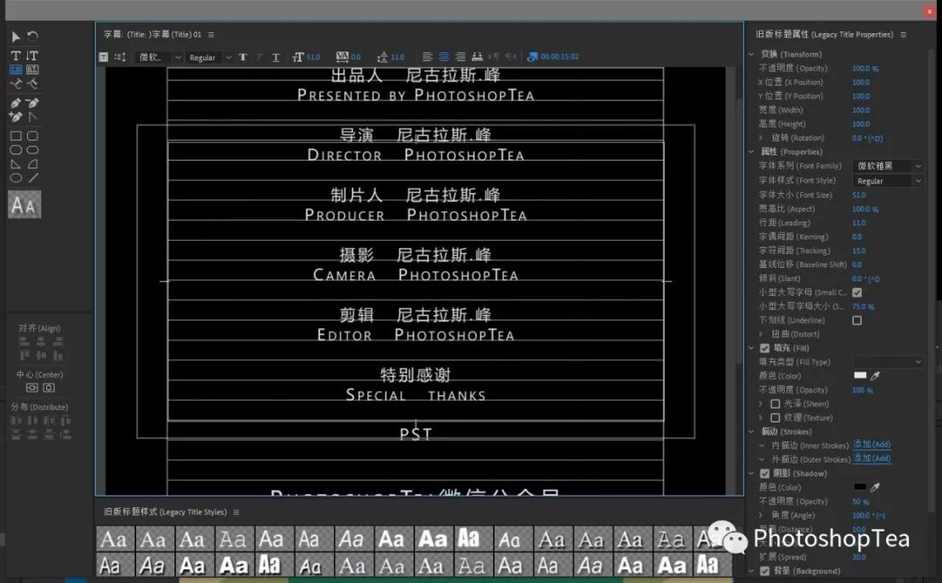
Task: Toggle Bold text in title toolbar
Action: tap(242, 57)
